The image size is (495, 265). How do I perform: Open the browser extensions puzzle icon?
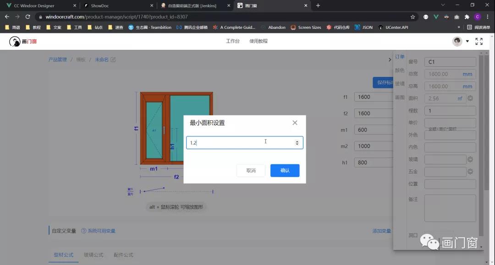467,17
